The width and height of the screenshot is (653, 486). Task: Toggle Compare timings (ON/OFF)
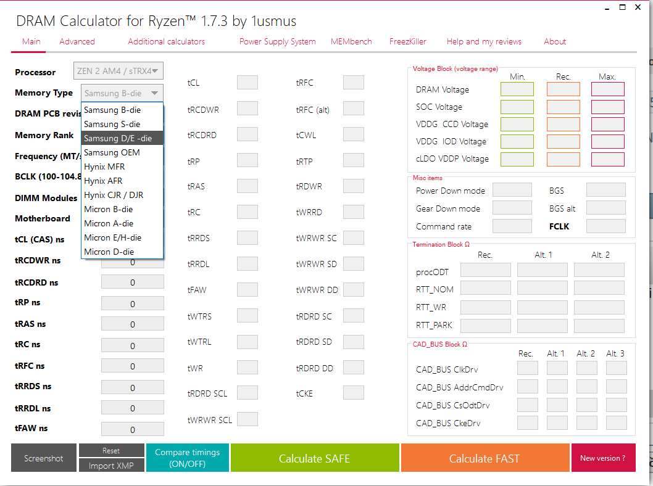pos(188,458)
